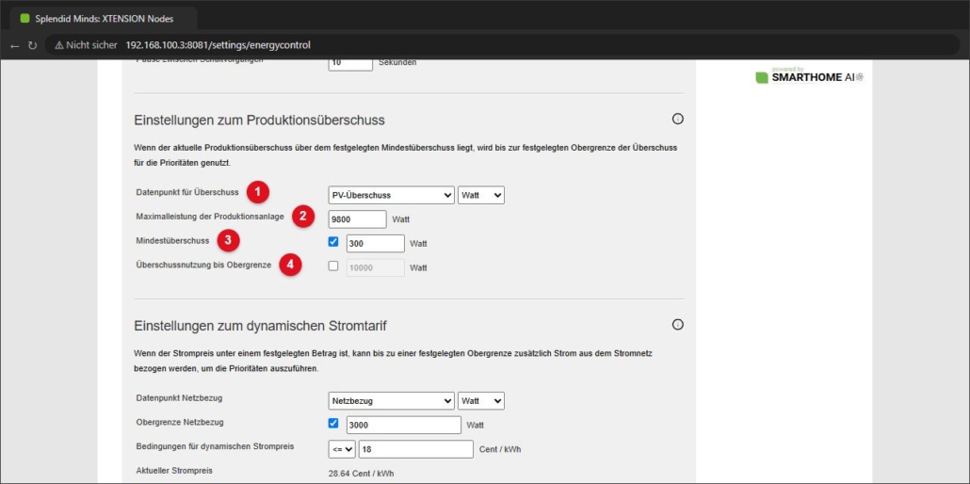Click the pause field showing 10 Sekunden
The width and height of the screenshot is (970, 484).
click(x=350, y=64)
